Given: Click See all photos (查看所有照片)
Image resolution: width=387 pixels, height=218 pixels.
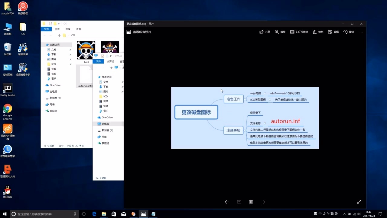Looking at the screenshot, I should 139,32.
